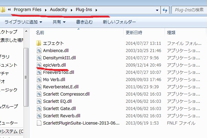Open the address bar history dropdown
207x138 pixels.
[x=157, y=10]
